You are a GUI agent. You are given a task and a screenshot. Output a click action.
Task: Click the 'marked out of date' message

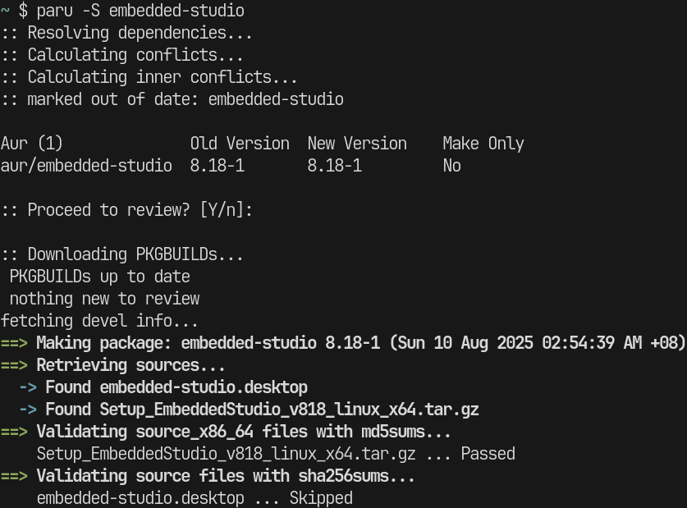tap(185, 100)
